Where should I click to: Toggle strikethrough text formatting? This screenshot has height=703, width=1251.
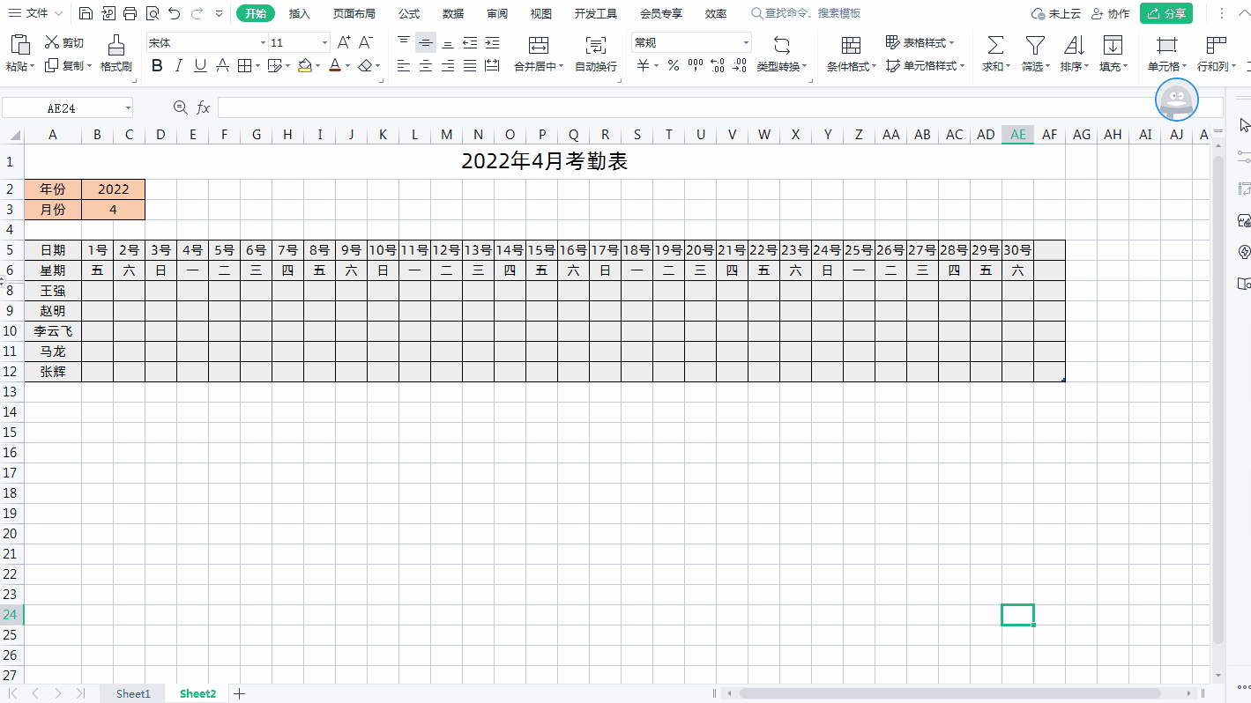(x=222, y=65)
